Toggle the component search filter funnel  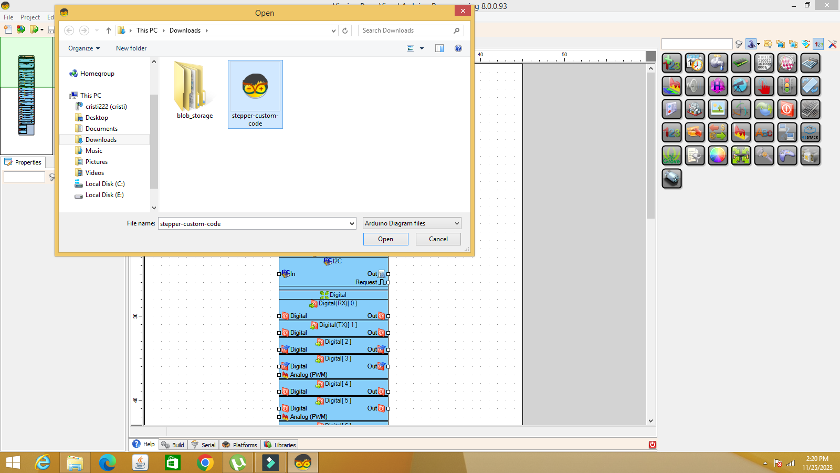[739, 44]
